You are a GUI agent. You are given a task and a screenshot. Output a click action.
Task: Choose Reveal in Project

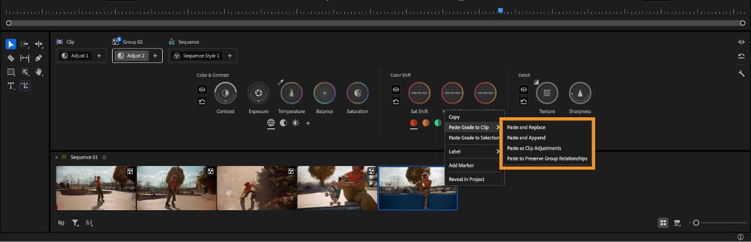tap(474, 179)
